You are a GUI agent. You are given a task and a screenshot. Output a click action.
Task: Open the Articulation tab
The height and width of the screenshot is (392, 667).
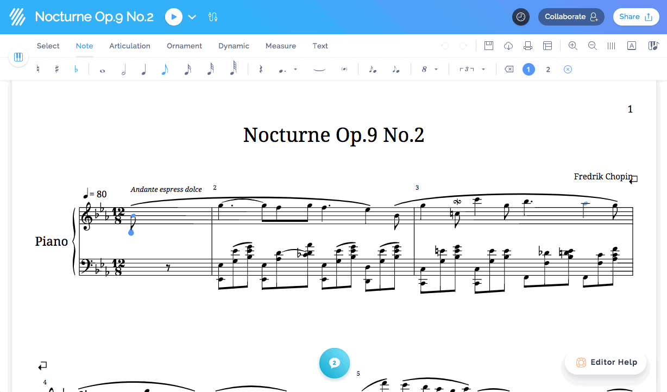pyautogui.click(x=130, y=46)
